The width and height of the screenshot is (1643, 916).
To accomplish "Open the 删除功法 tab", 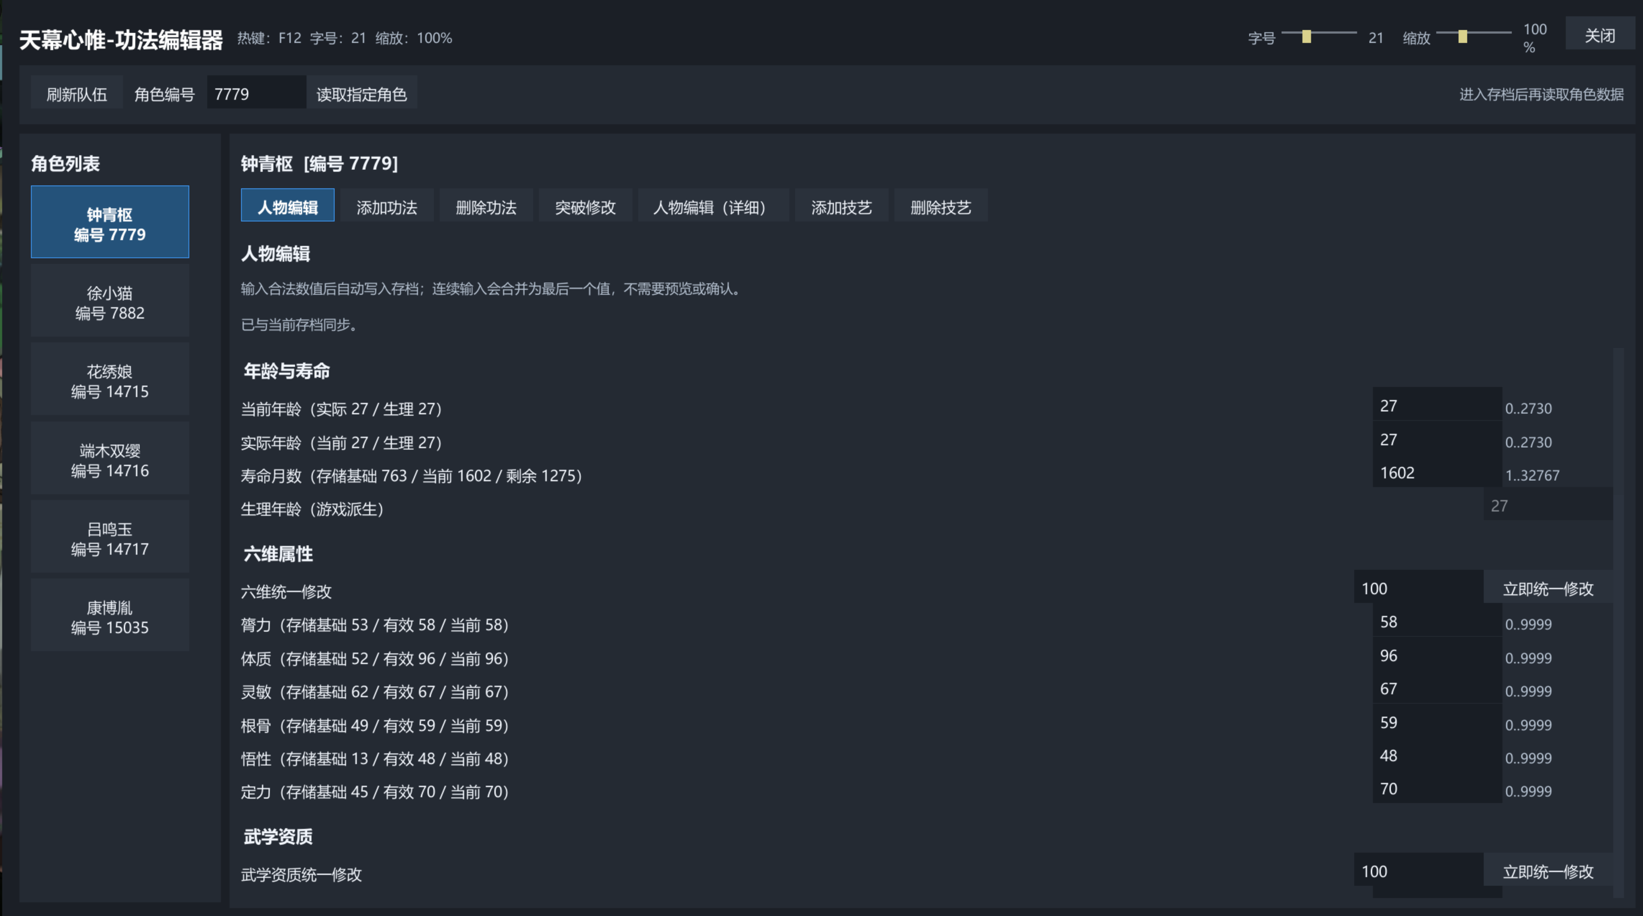I will [x=486, y=205].
